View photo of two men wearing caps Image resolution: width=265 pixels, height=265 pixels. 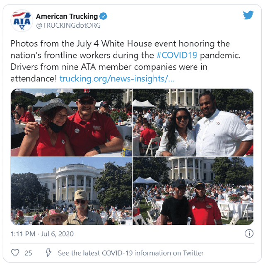193,191
